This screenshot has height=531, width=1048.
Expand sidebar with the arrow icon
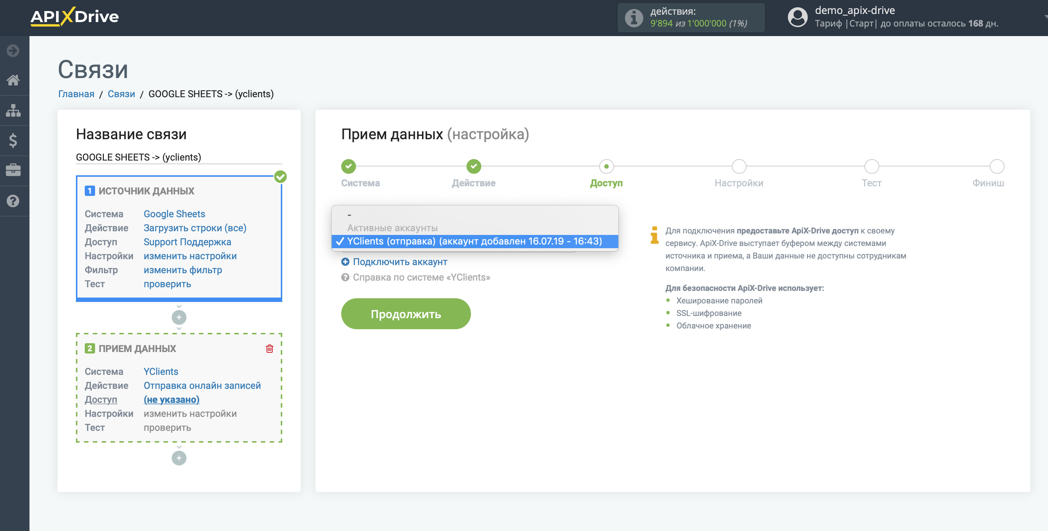point(13,50)
